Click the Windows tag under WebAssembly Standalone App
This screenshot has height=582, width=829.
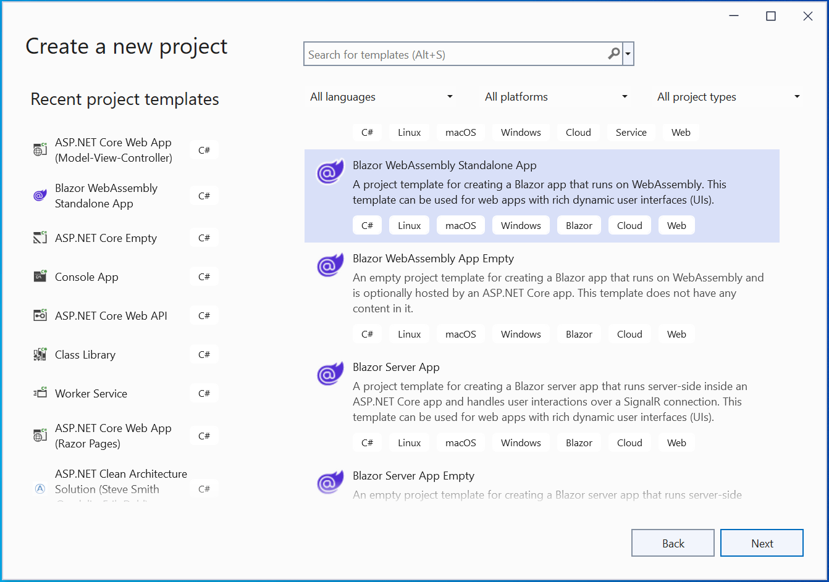(x=521, y=225)
